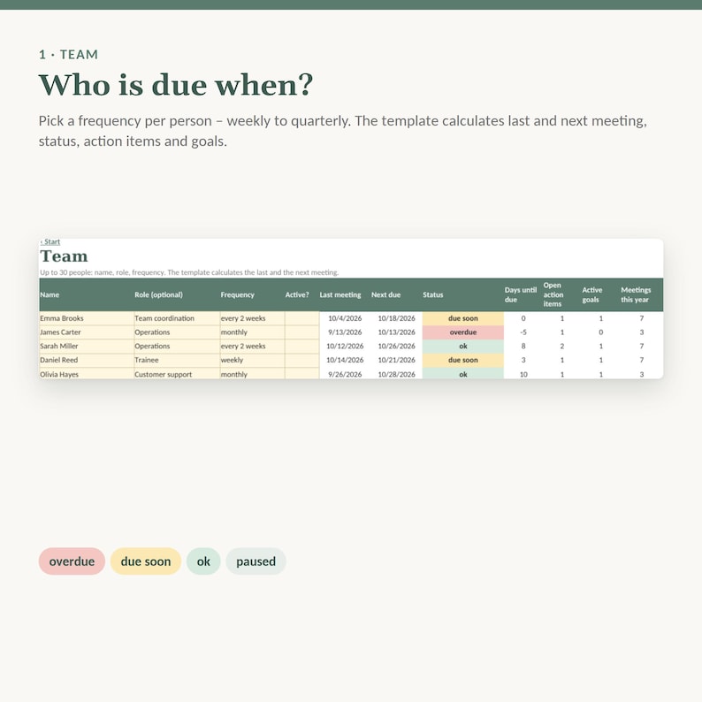
Task: Click the '‹ Start' back link
Action: (50, 241)
